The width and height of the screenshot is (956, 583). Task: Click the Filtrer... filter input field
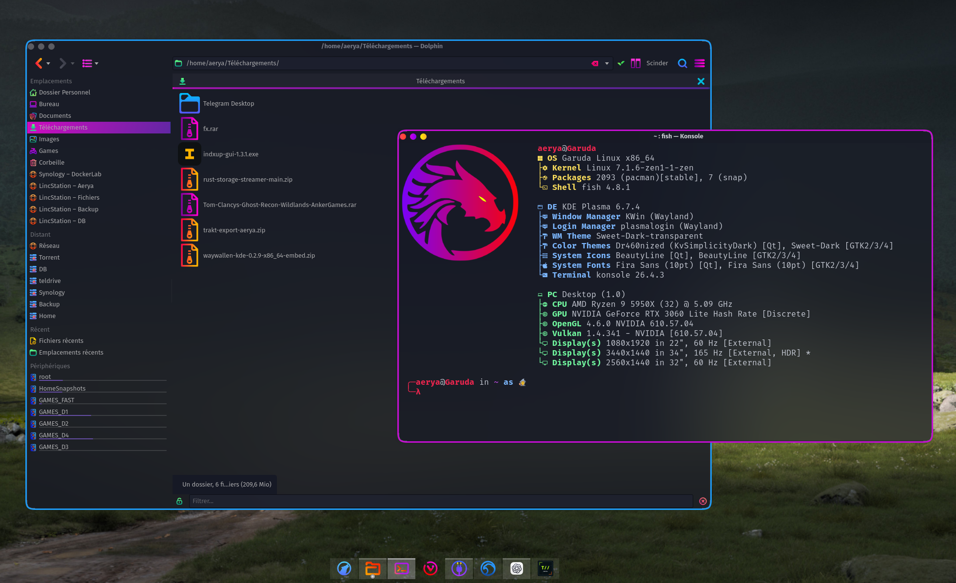[x=441, y=501]
